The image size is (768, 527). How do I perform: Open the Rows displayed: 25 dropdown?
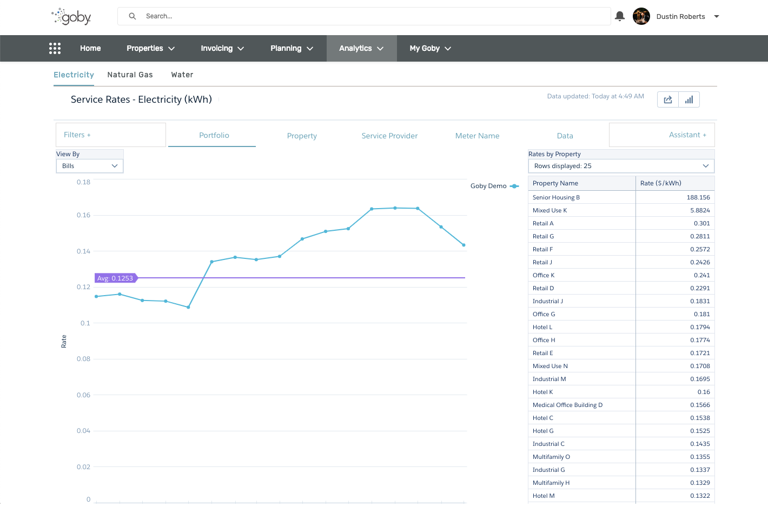pos(621,166)
